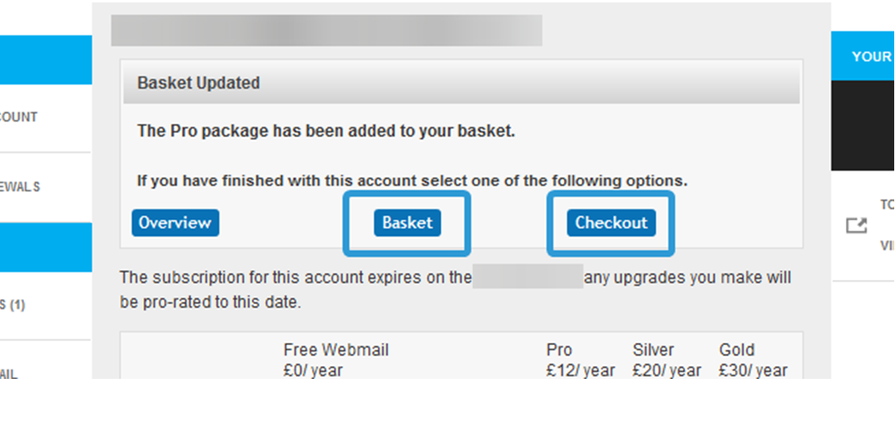
Task: Click the top blue bar in left sidebar
Action: 45,60
